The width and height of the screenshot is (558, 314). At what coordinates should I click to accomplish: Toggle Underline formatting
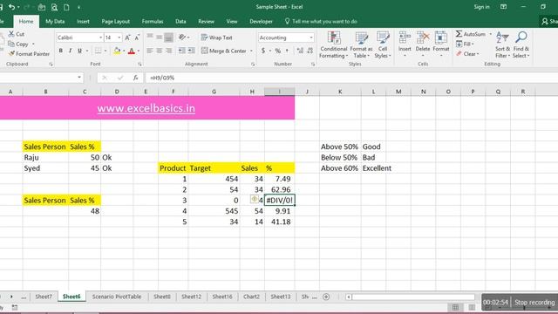pyautogui.click(x=79, y=51)
